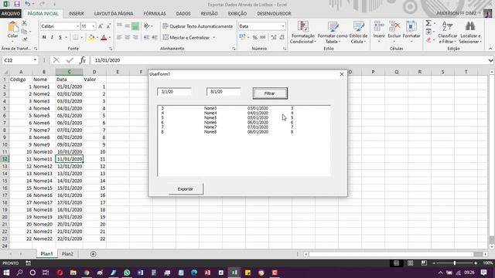The width and height of the screenshot is (495, 278).
Task: Click the Format Painter brush icon
Action: click(24, 39)
